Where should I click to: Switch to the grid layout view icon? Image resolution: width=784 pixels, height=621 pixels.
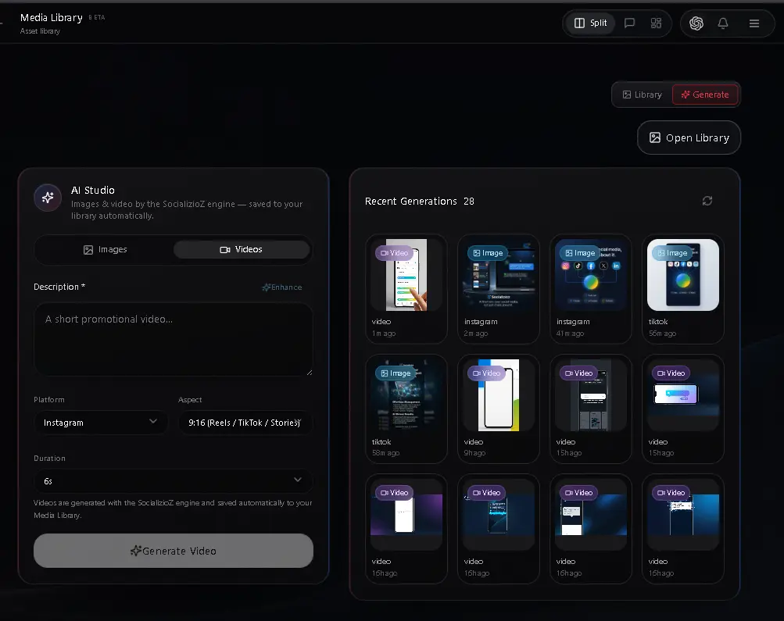[x=656, y=23]
